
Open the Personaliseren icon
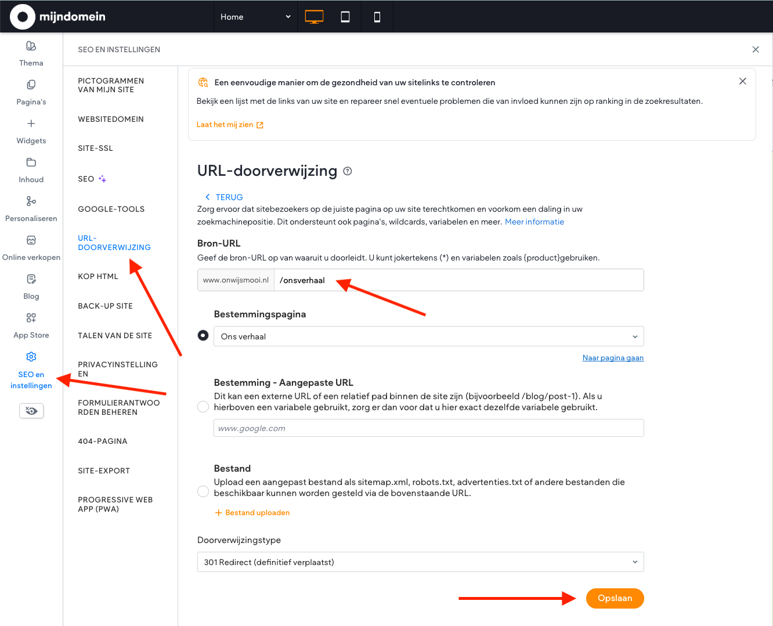point(31,201)
